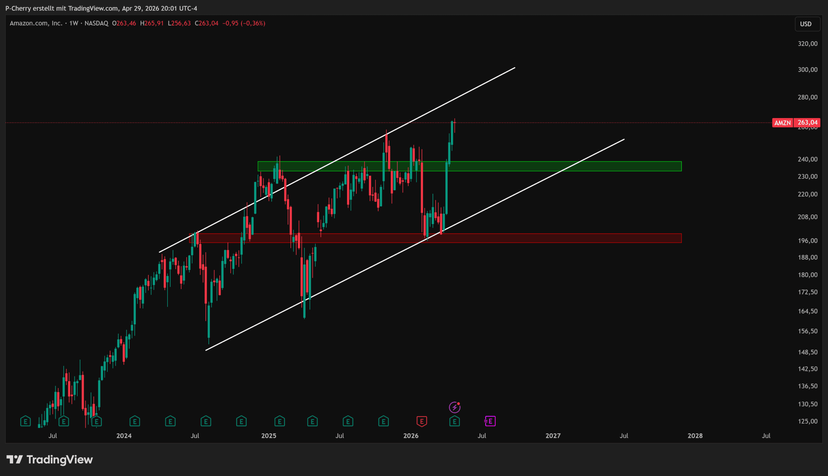Click the AMZN symbol price label
828x476 pixels.
(782, 123)
